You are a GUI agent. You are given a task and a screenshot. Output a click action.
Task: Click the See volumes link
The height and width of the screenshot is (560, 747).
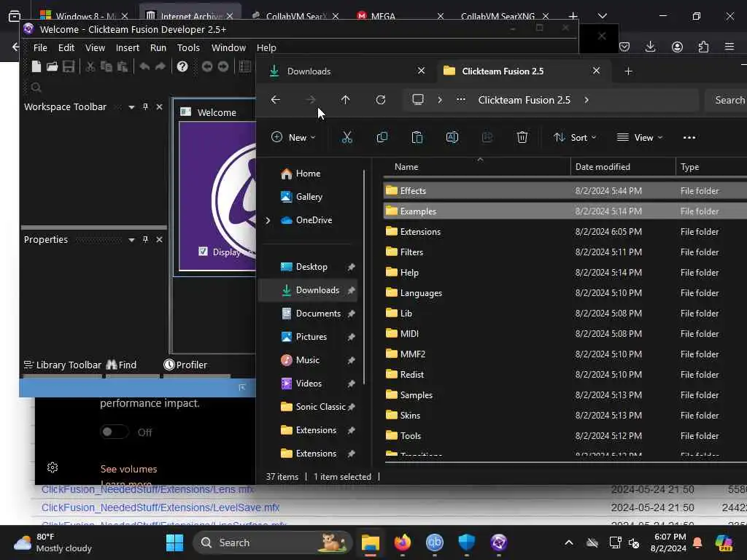point(128,469)
